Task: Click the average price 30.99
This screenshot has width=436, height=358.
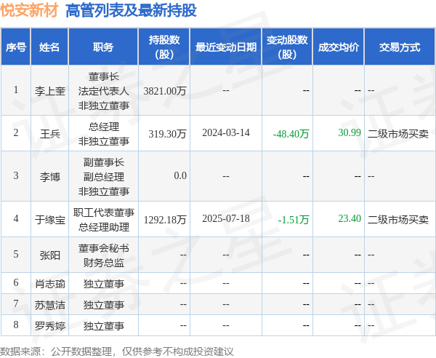Action: [350, 132]
